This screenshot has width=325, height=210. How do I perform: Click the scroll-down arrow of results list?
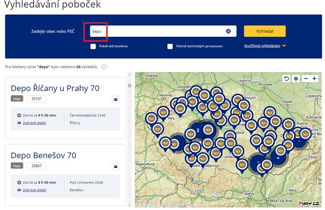[x=129, y=205]
